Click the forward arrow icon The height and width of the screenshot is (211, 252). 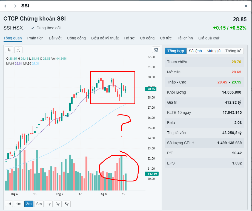pyautogui.click(x=15, y=6)
